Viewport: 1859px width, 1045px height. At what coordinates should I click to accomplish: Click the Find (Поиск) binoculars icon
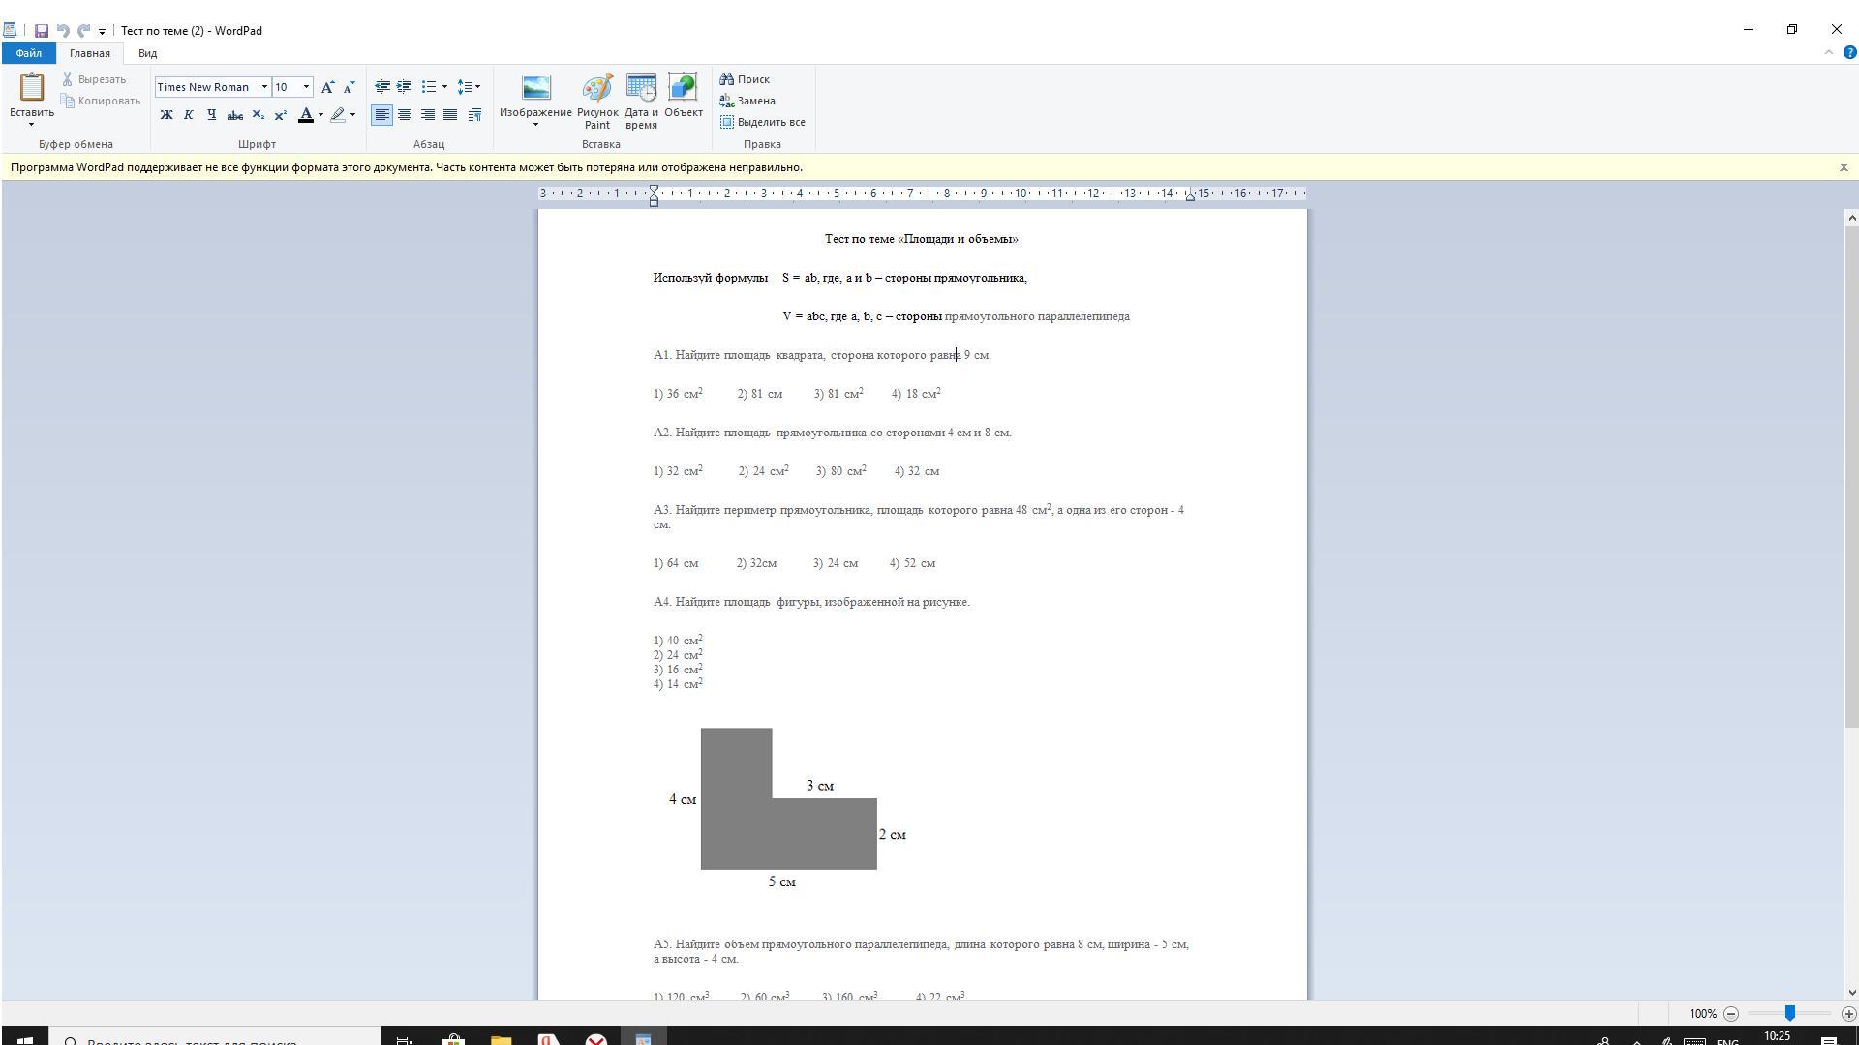pos(727,79)
